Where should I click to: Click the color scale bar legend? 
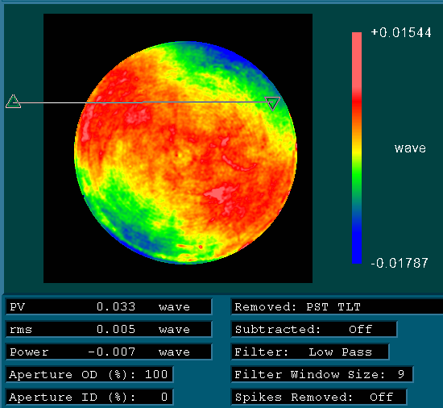(357, 148)
